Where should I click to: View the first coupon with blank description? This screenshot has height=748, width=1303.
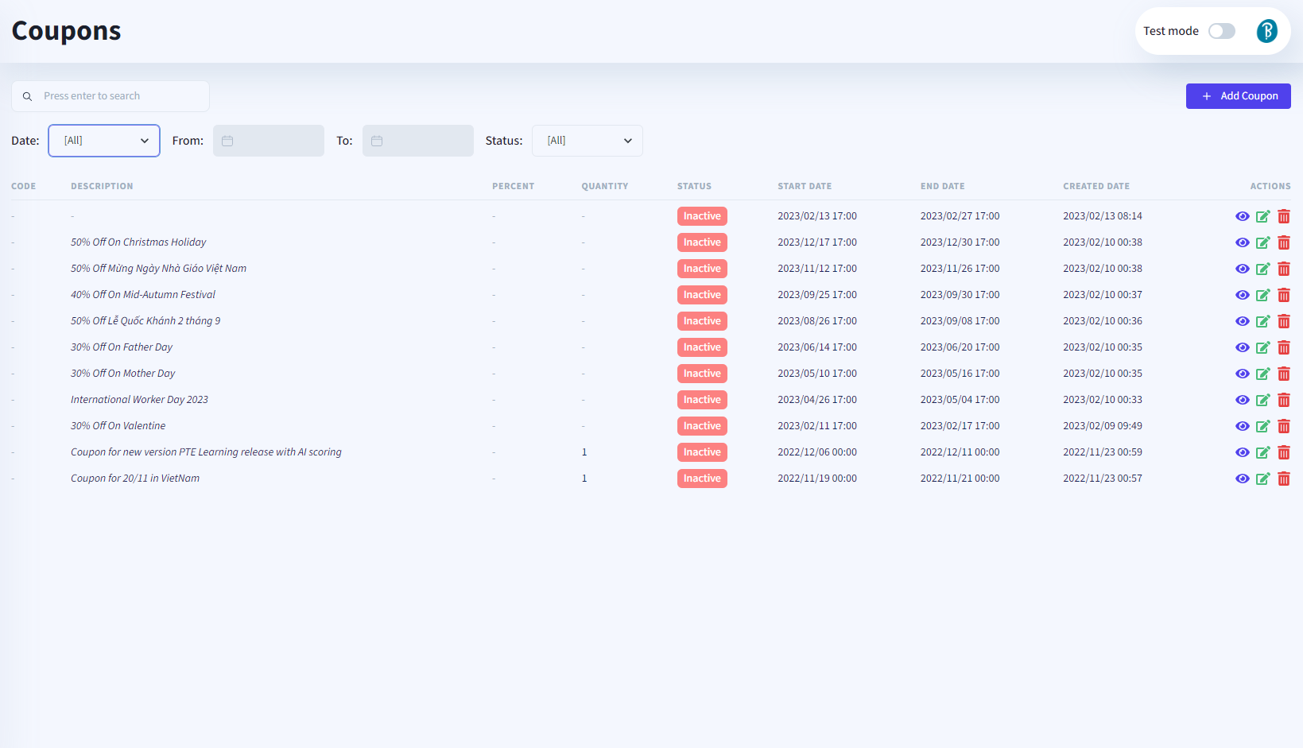coord(1242,216)
